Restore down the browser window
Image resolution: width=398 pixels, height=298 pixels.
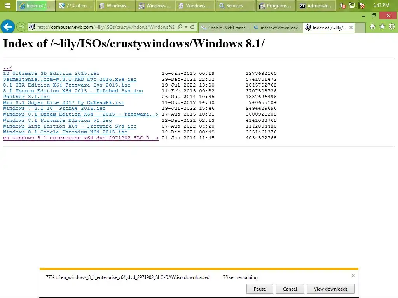pyautogui.click(x=374, y=16)
